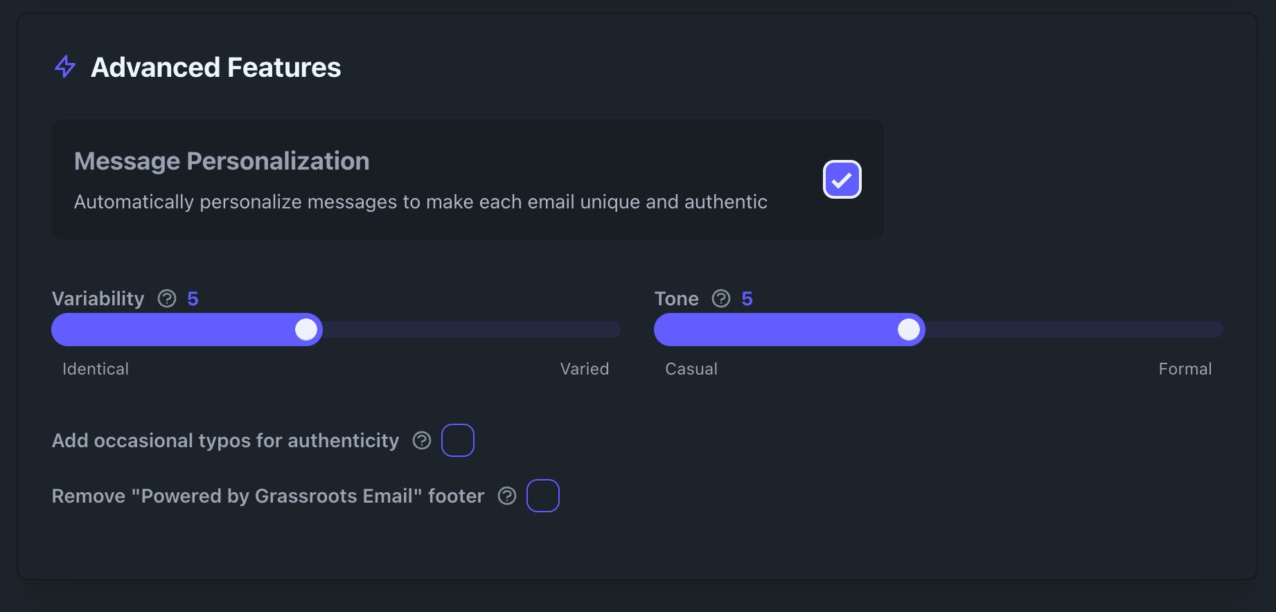This screenshot has height=612, width=1276.
Task: Click the help icon beside footer removal option
Action: pos(507,496)
